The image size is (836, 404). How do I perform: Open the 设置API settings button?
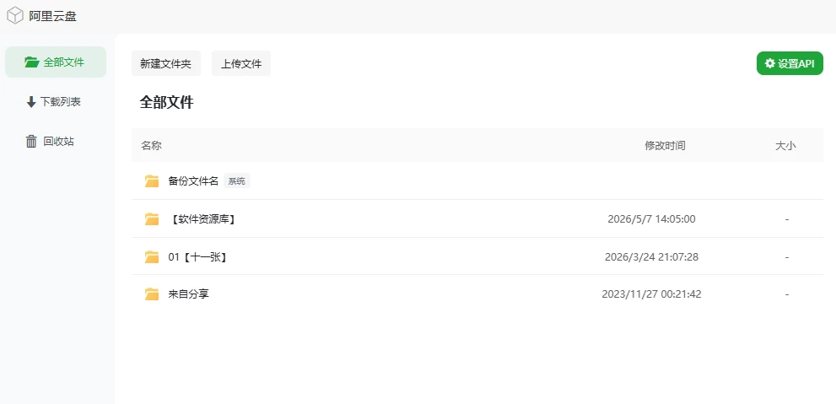coord(790,63)
